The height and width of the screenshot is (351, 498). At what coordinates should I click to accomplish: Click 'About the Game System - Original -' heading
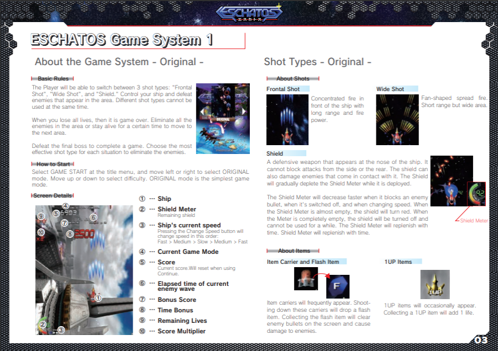pos(119,61)
